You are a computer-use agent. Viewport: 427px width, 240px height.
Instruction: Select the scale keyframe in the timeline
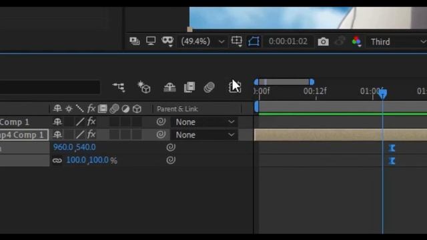pos(392,161)
